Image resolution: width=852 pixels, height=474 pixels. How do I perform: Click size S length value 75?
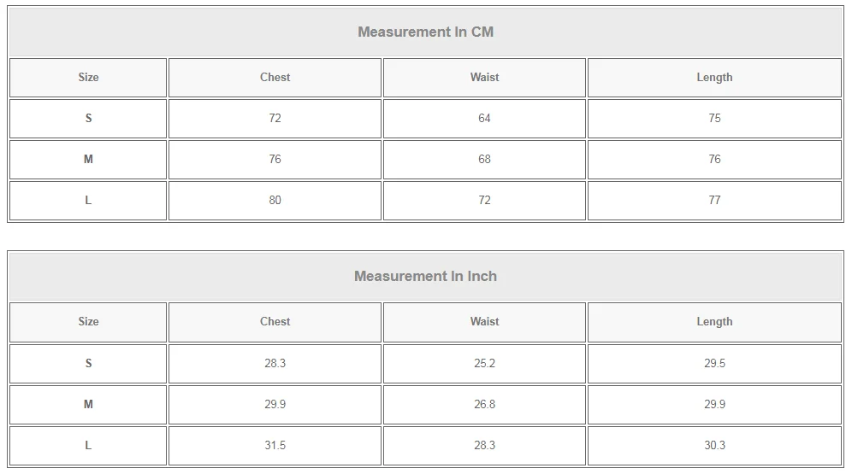pos(714,119)
